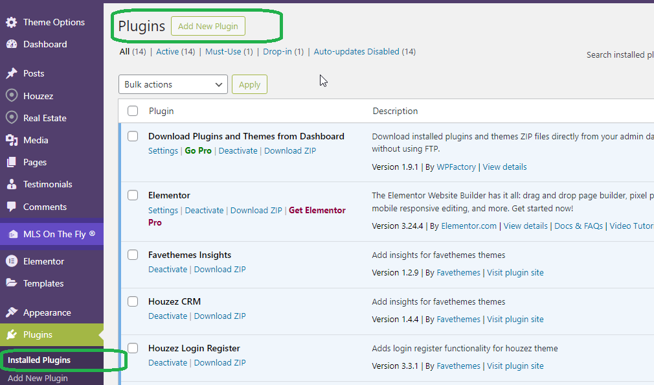
Task: Open Elementor Docs & FAQs link
Action: tap(578, 226)
